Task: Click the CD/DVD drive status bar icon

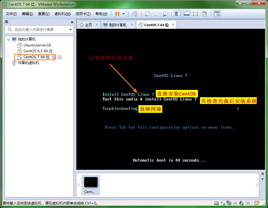Action: click(223, 203)
